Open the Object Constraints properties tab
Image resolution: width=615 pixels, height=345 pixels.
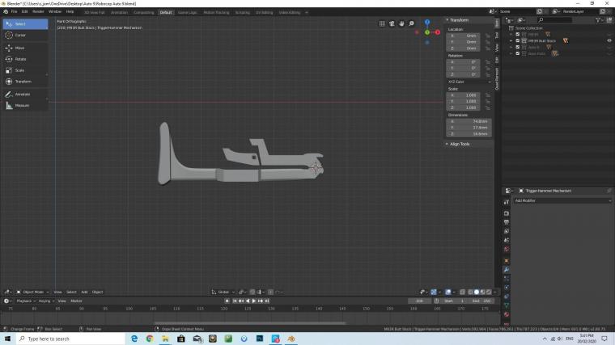coord(507,297)
